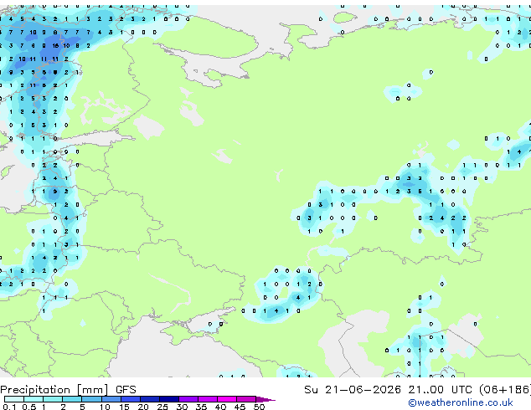
Task: Click the 'Su 21-06-2026 21..00 UTC (06+186)' timestamp
Action: [418, 390]
